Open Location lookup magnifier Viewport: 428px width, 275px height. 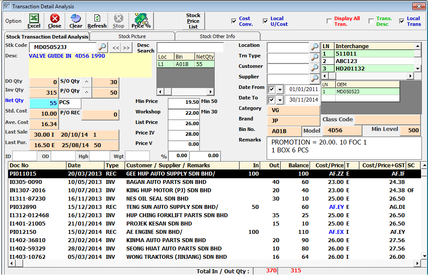tap(314, 47)
